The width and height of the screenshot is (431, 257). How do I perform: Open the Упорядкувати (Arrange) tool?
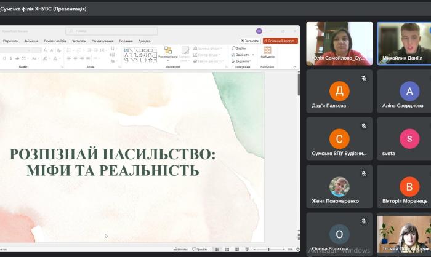point(167,53)
